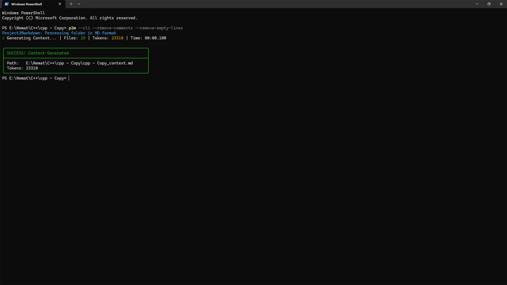The height and width of the screenshot is (285, 507).
Task: Click the Copyright Microsoft Corporation line
Action: coord(70,18)
